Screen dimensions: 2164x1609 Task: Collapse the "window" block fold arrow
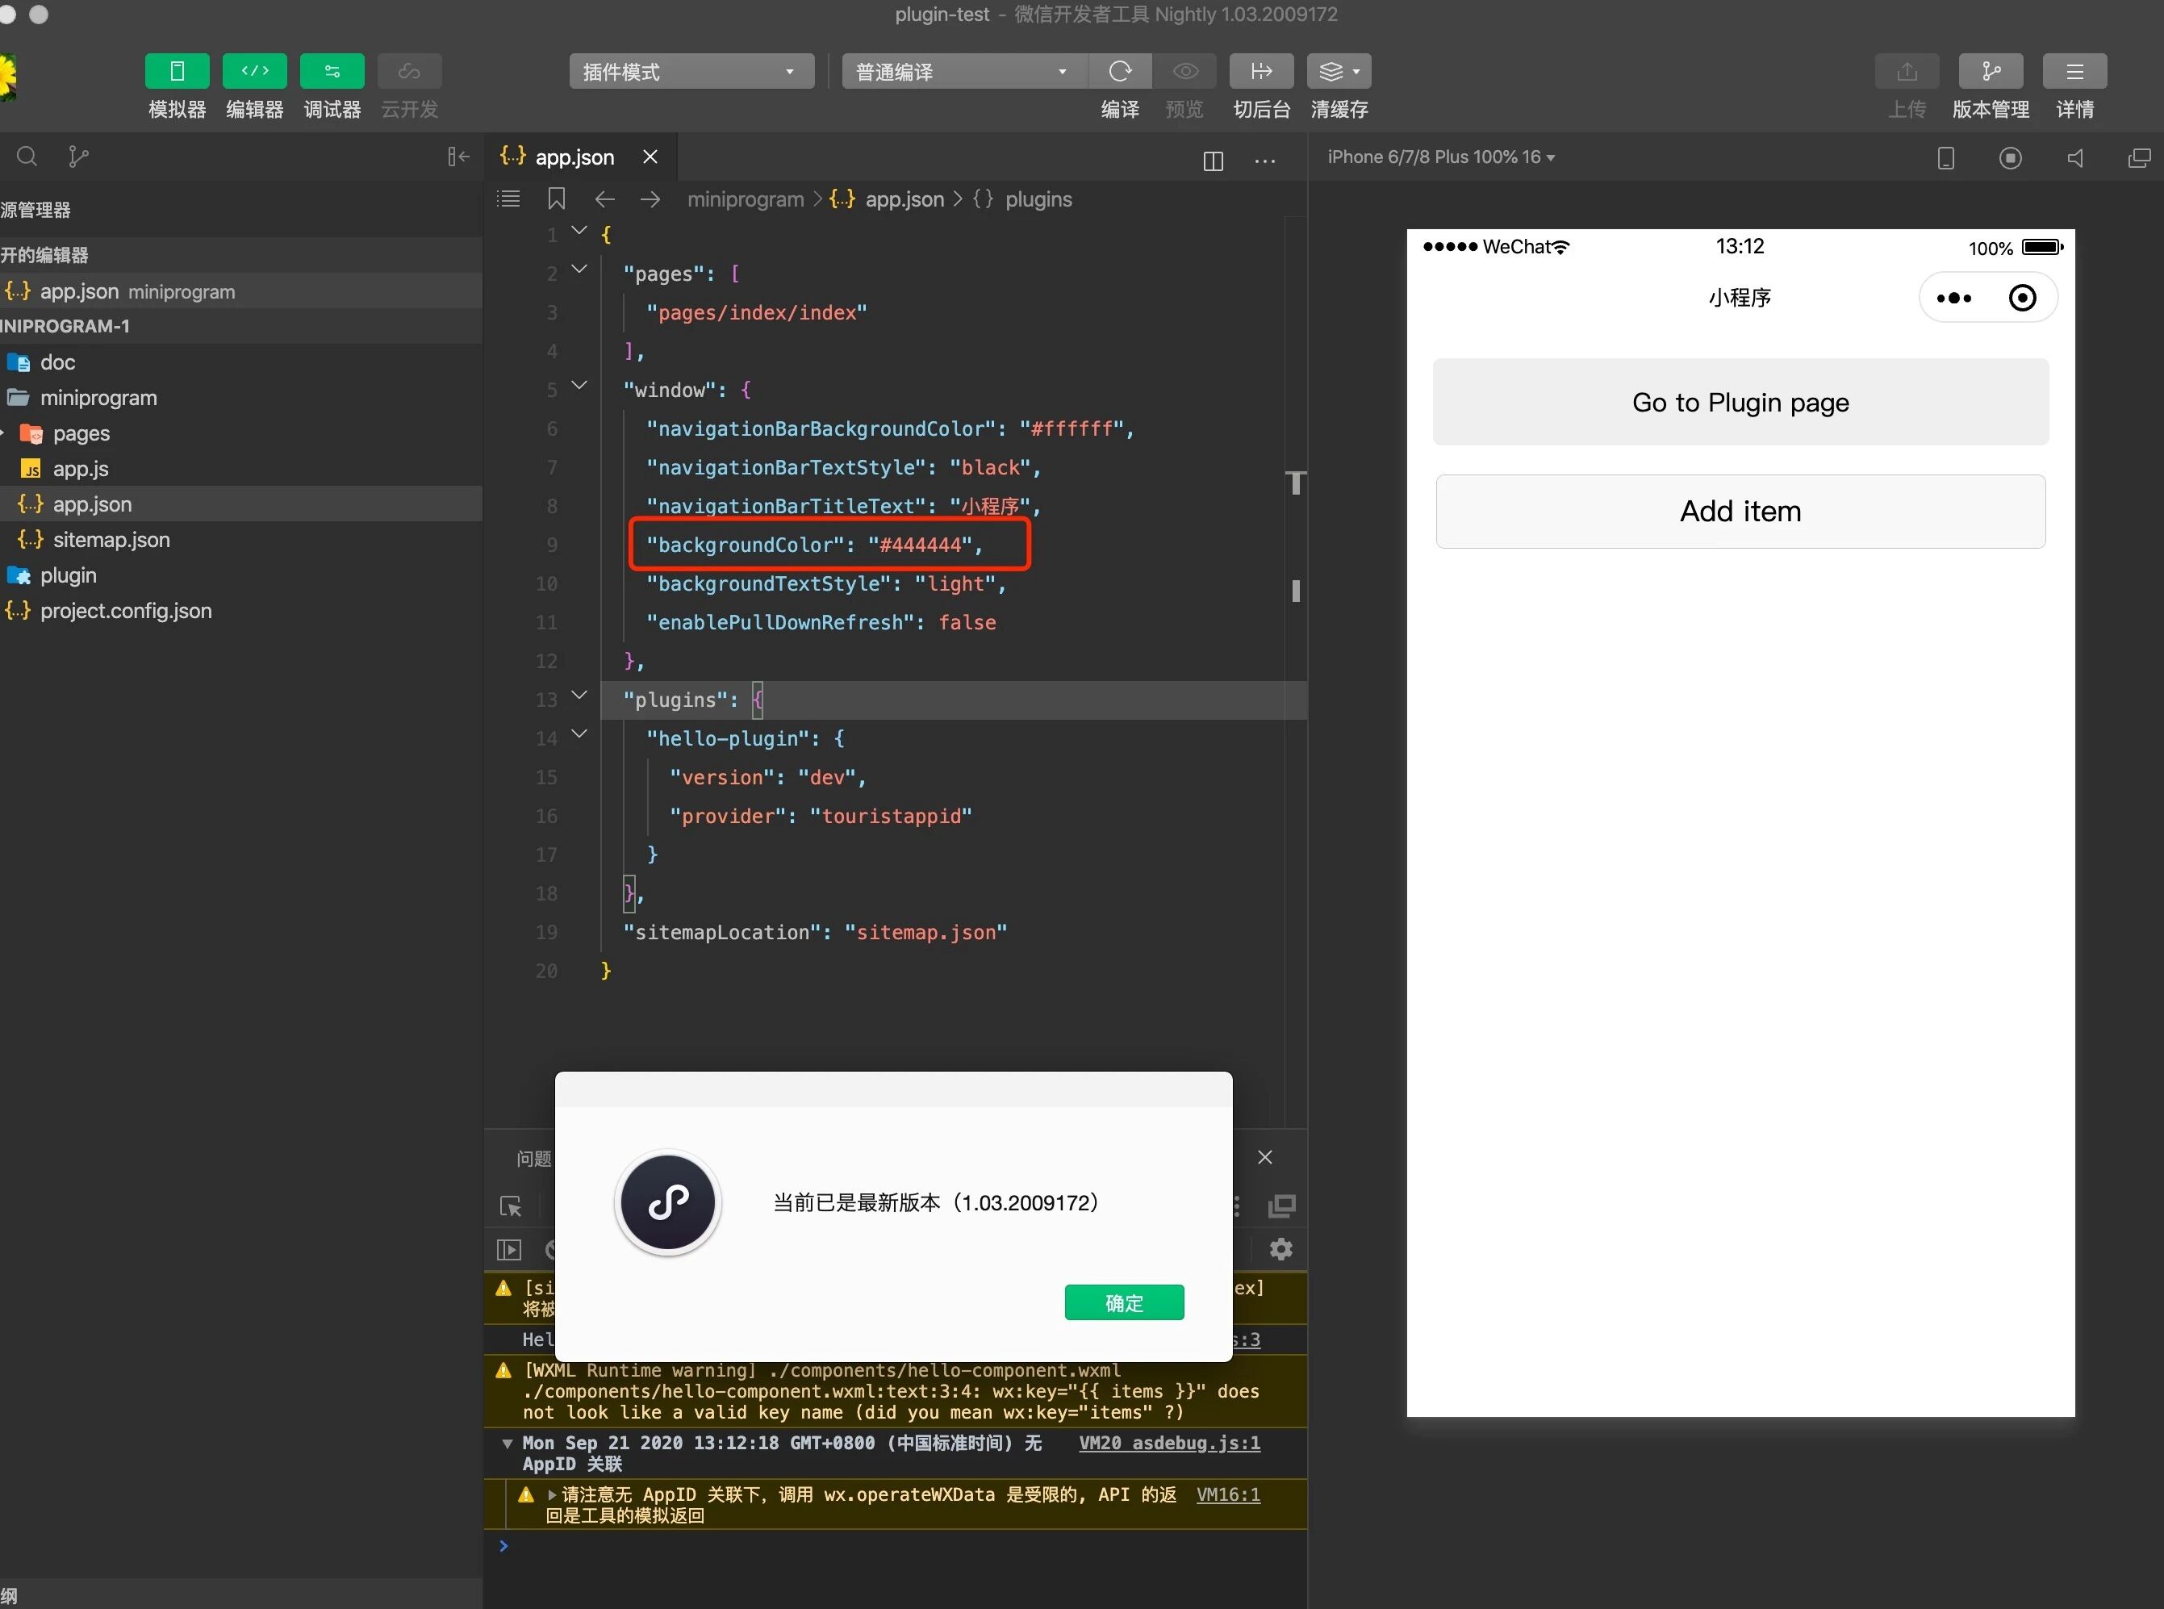point(579,386)
